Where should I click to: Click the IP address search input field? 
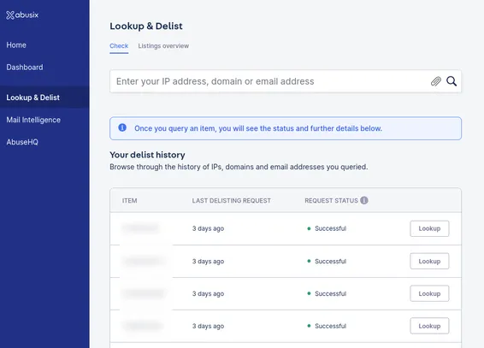click(x=269, y=81)
